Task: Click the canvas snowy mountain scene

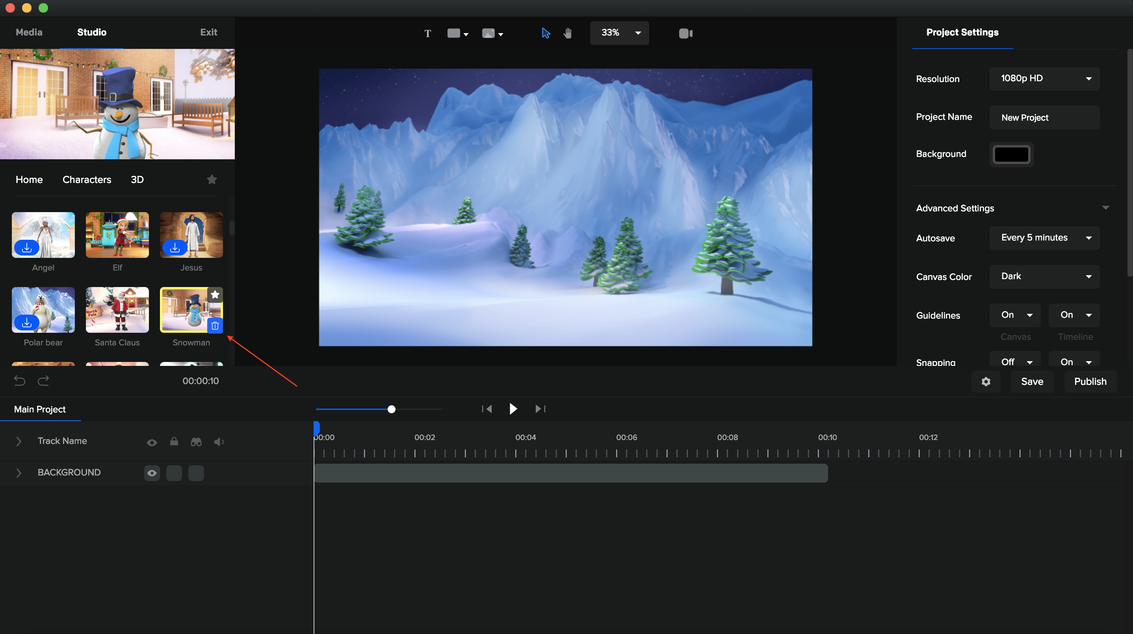Action: 565,207
